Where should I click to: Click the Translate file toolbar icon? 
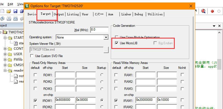point(2,19)
